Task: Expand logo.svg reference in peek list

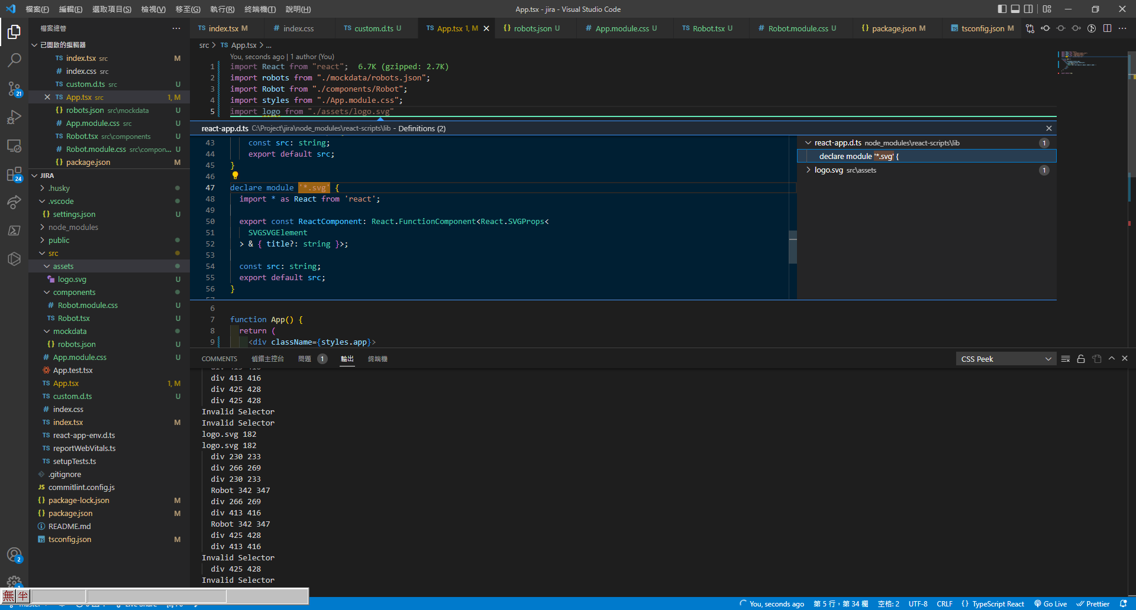Action: [808, 170]
